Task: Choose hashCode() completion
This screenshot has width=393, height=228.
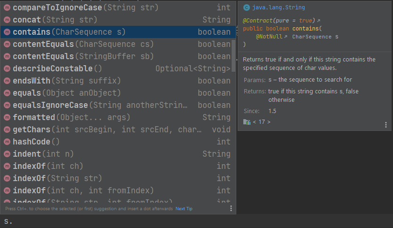Action: [x=118, y=142]
